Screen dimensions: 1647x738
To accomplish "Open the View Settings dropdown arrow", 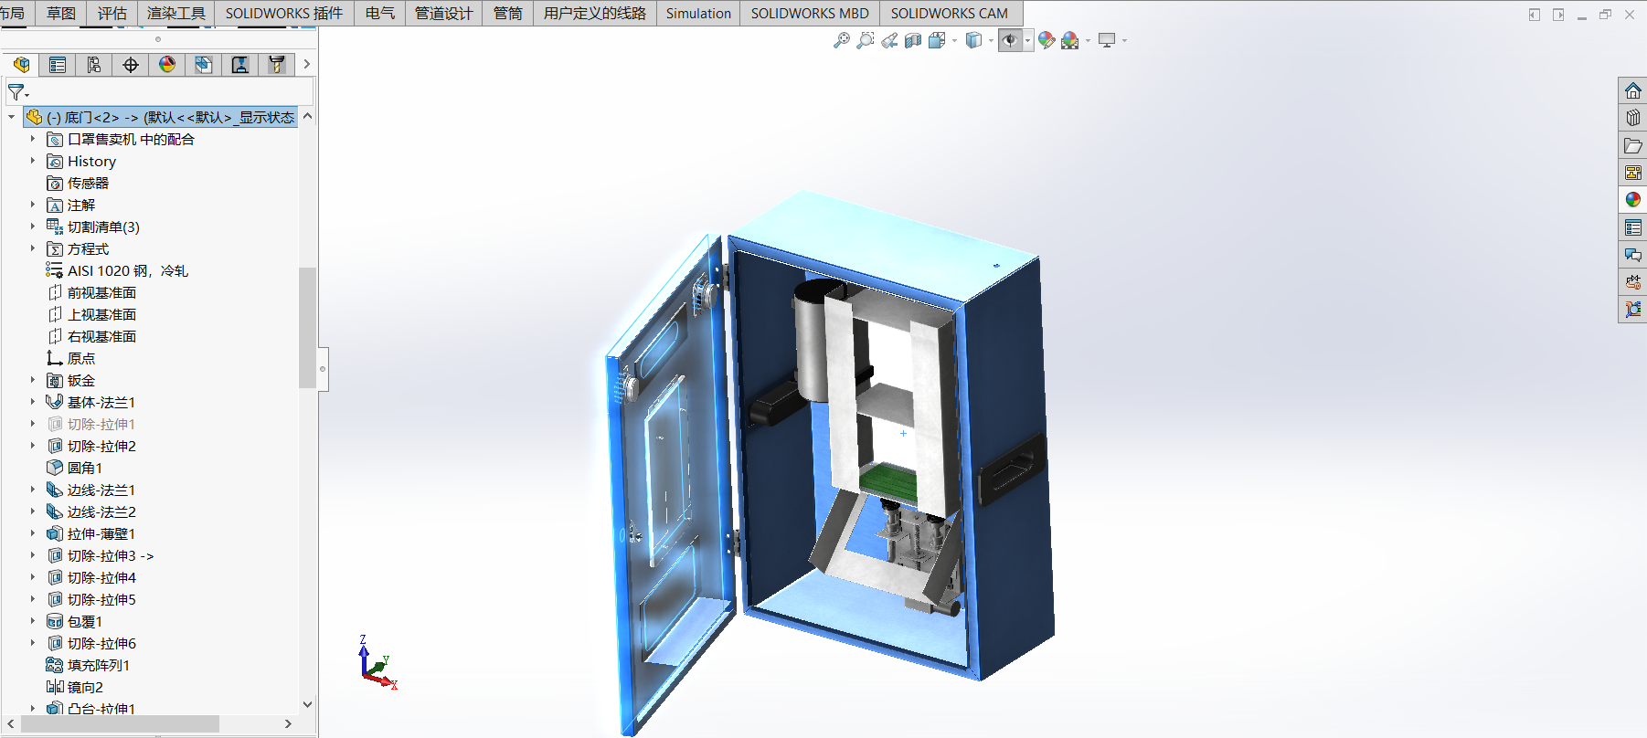I will point(1124,40).
